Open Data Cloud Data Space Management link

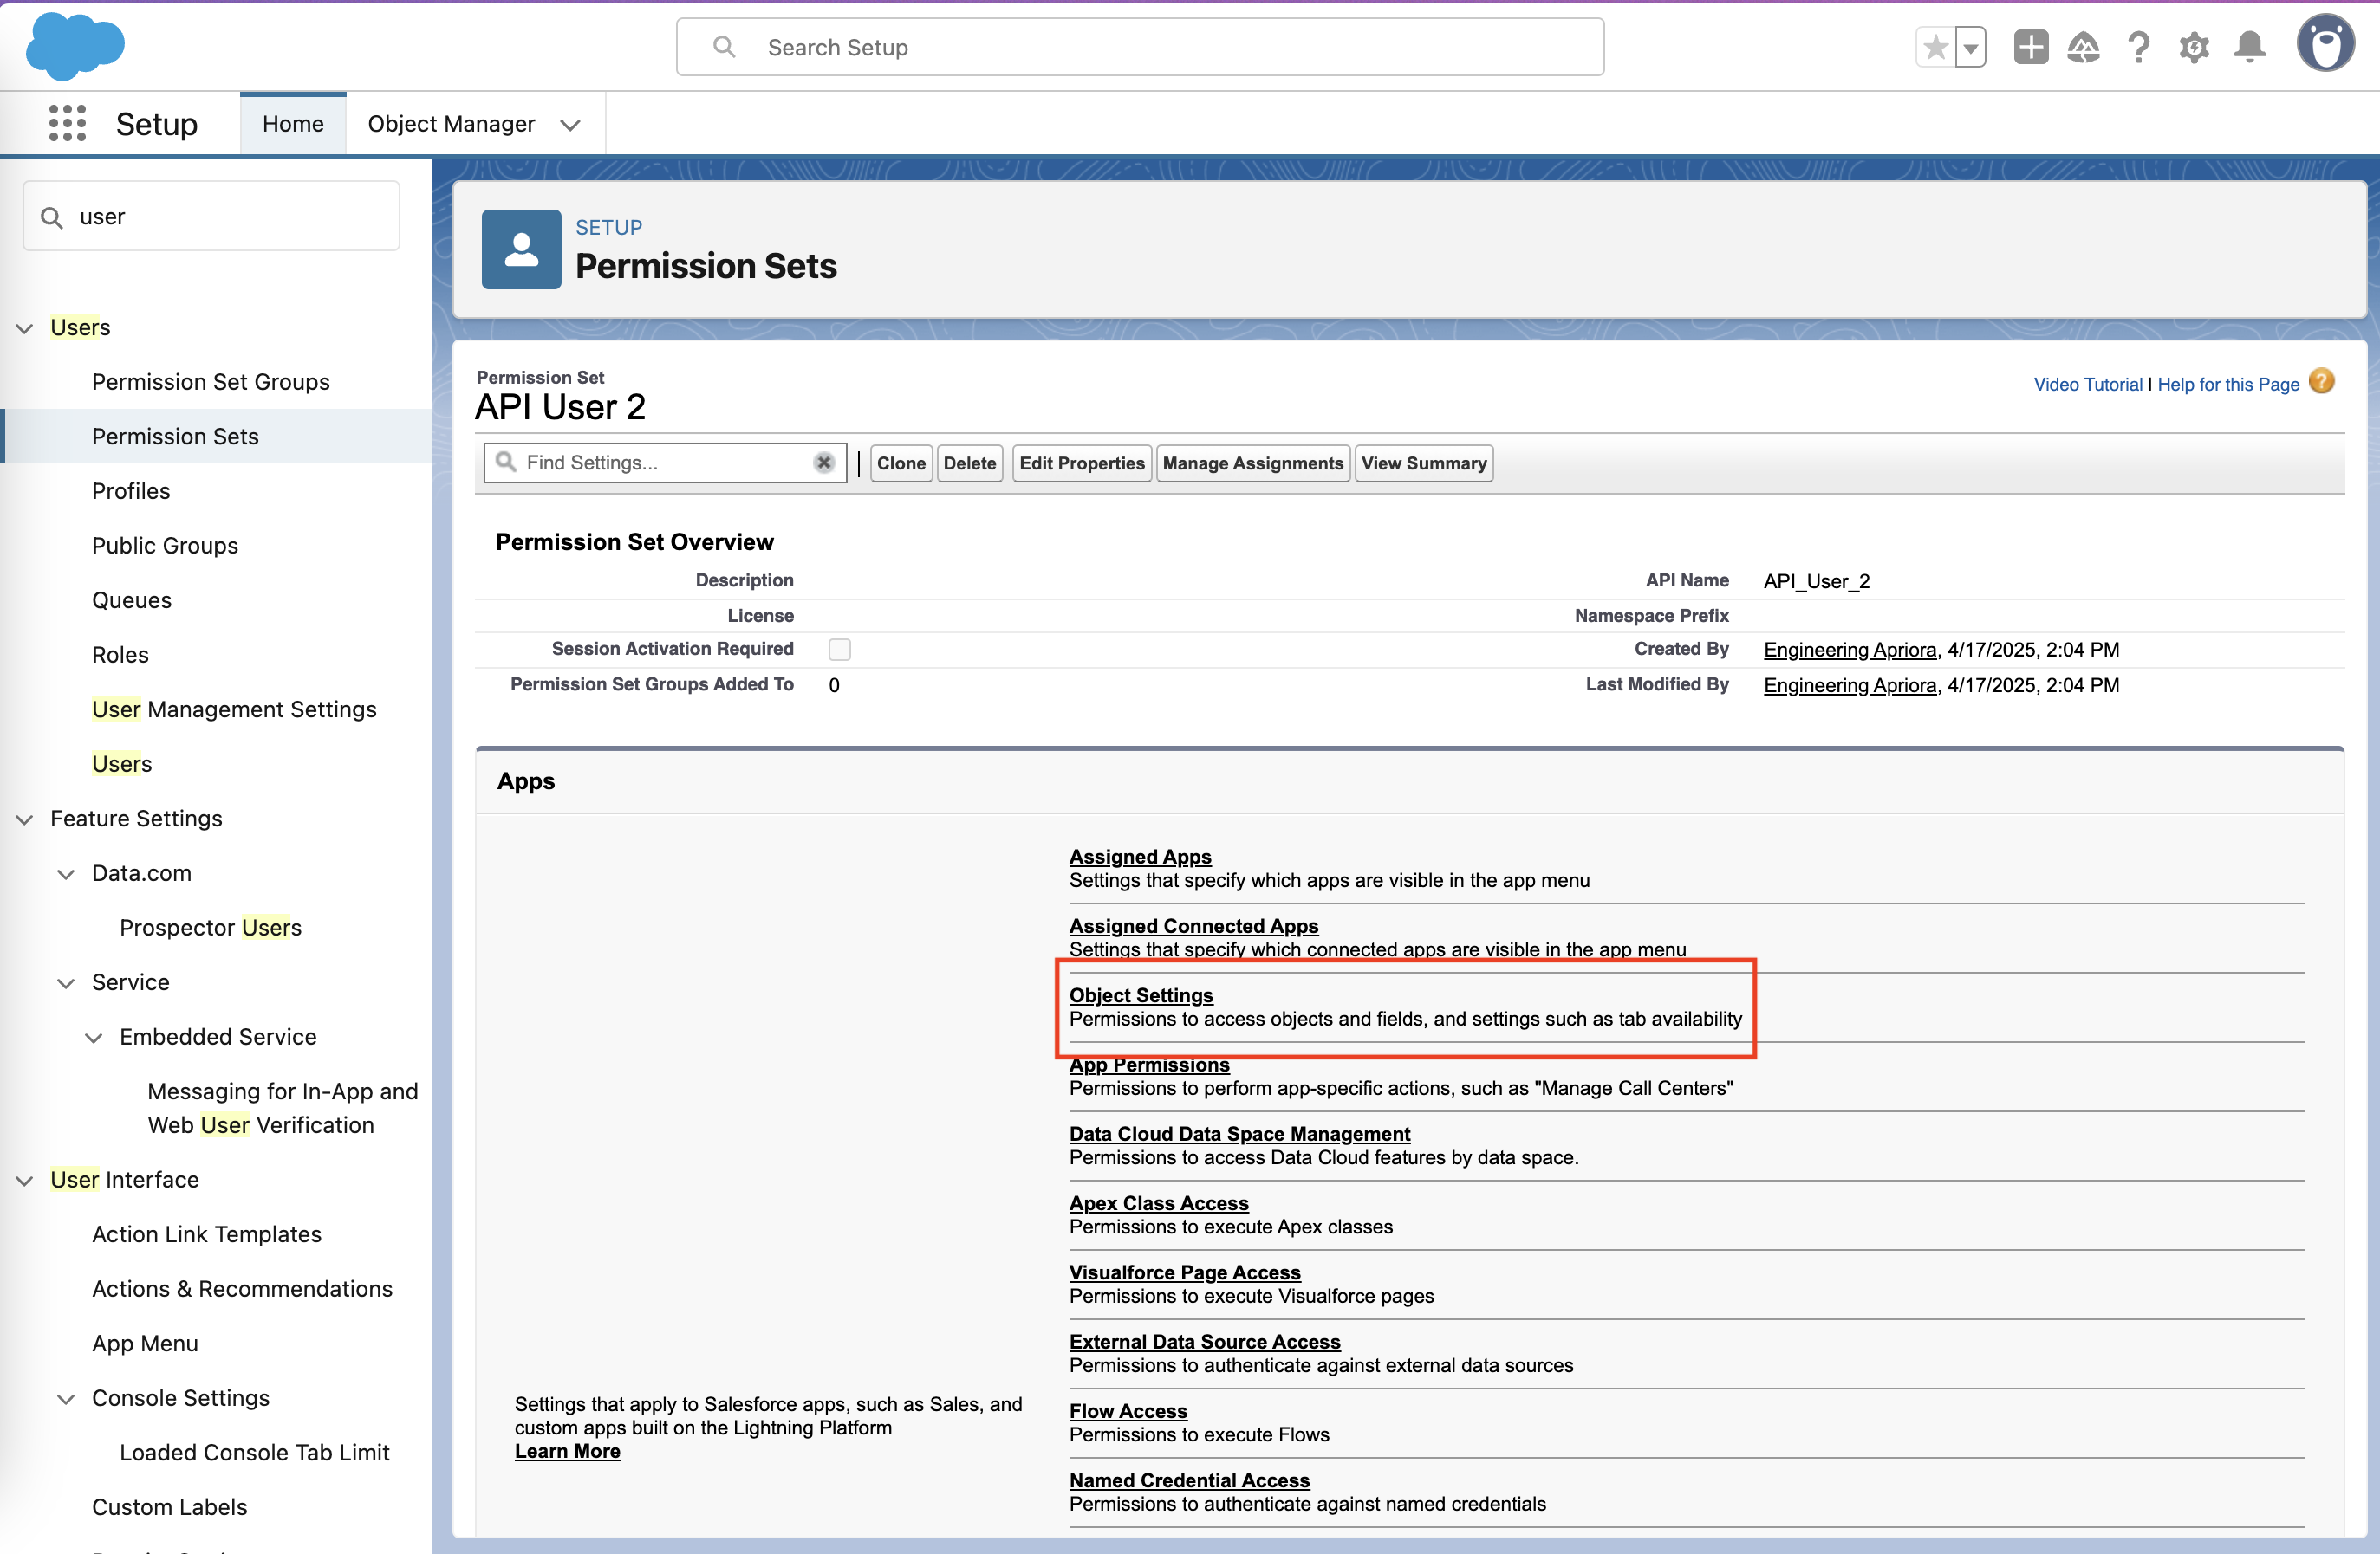pyautogui.click(x=1239, y=1133)
